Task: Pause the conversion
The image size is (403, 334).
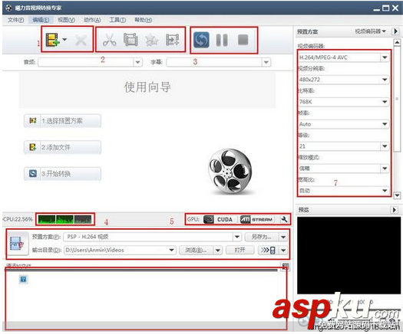Action: [222, 40]
